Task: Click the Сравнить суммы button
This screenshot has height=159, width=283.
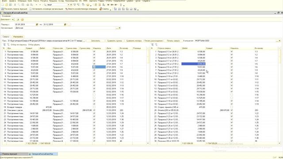Action: (x=115, y=41)
